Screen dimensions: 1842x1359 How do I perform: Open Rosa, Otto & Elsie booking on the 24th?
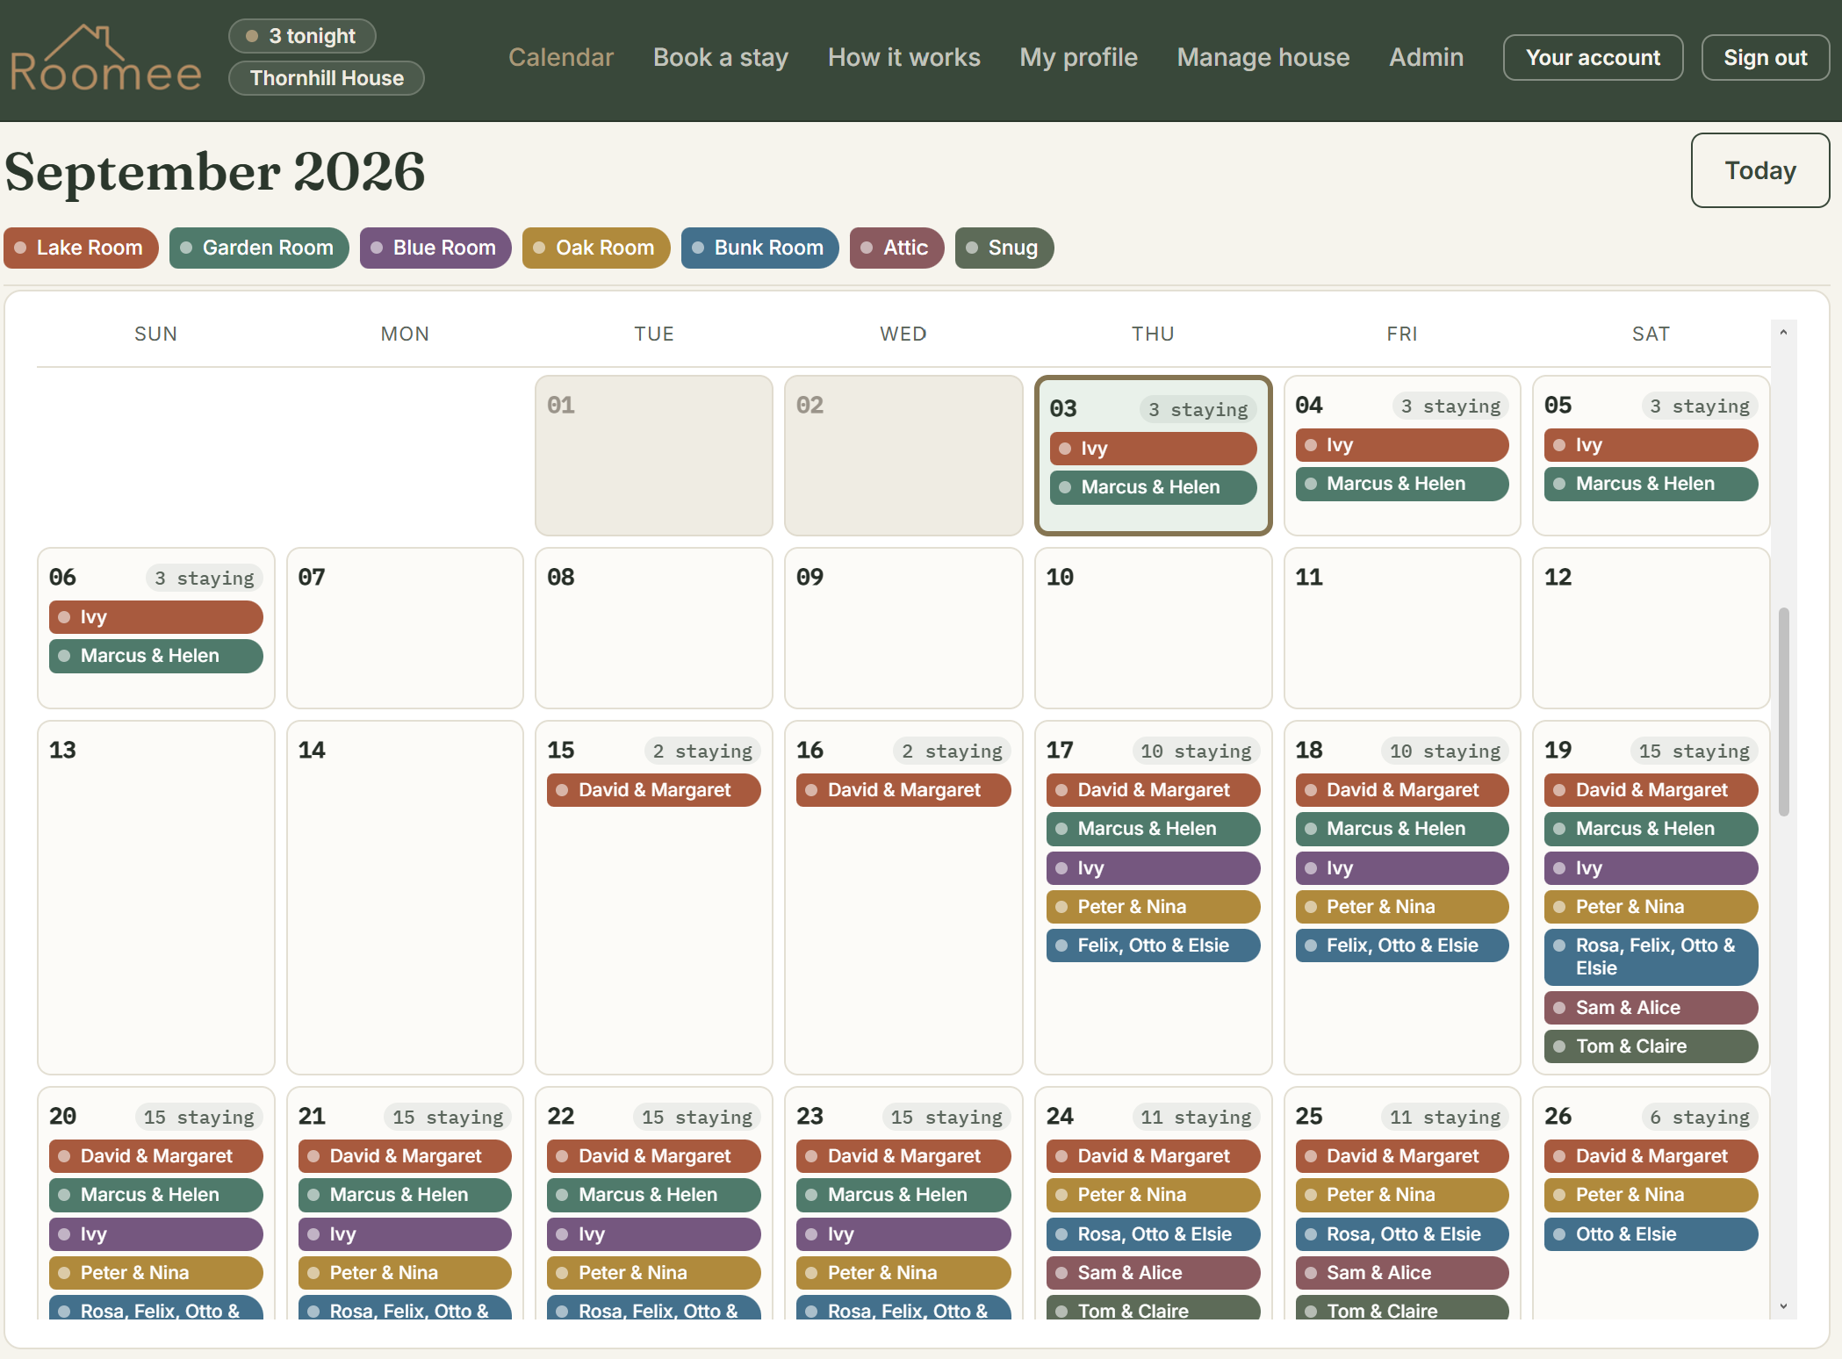1152,1234
